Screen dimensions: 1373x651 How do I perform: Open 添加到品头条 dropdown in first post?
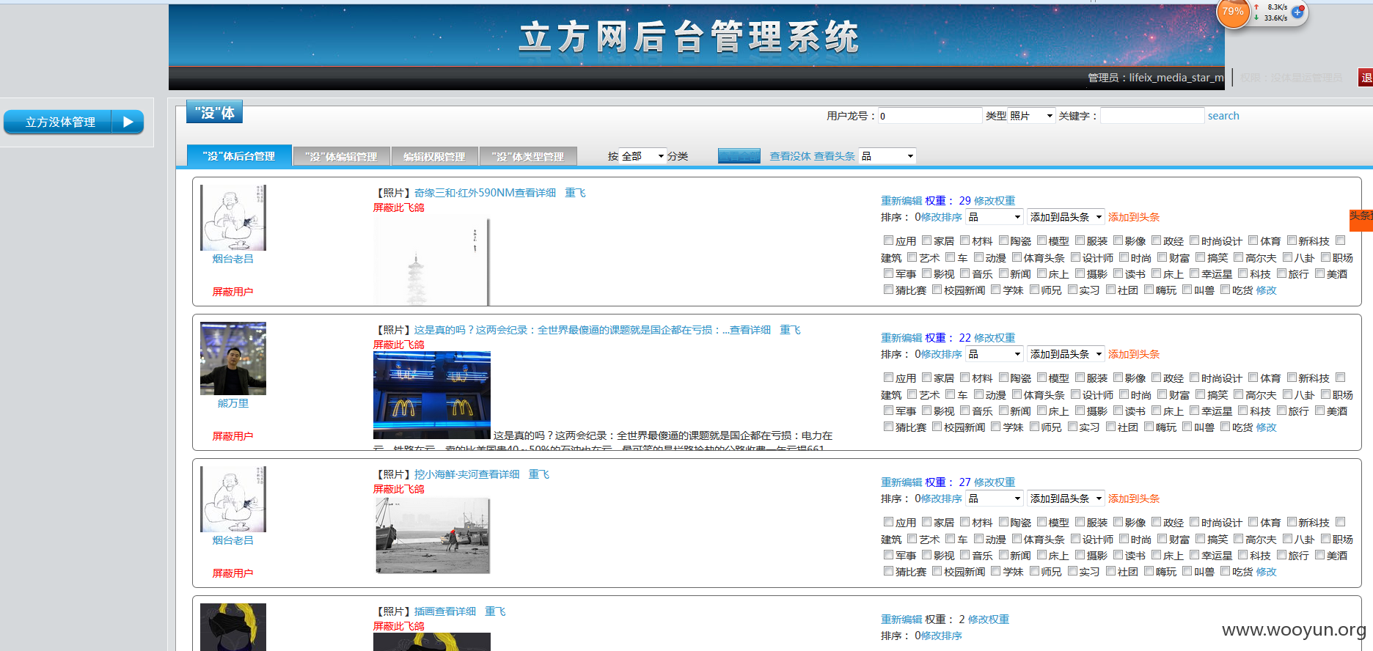coord(1066,217)
